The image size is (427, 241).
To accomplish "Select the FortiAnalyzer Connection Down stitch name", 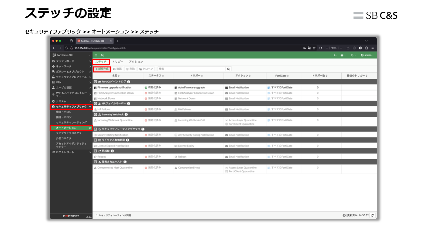I will tap(116, 93).
